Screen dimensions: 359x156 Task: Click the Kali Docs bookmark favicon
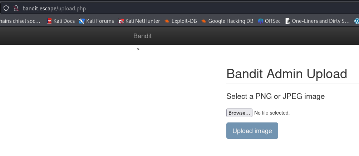(49, 21)
